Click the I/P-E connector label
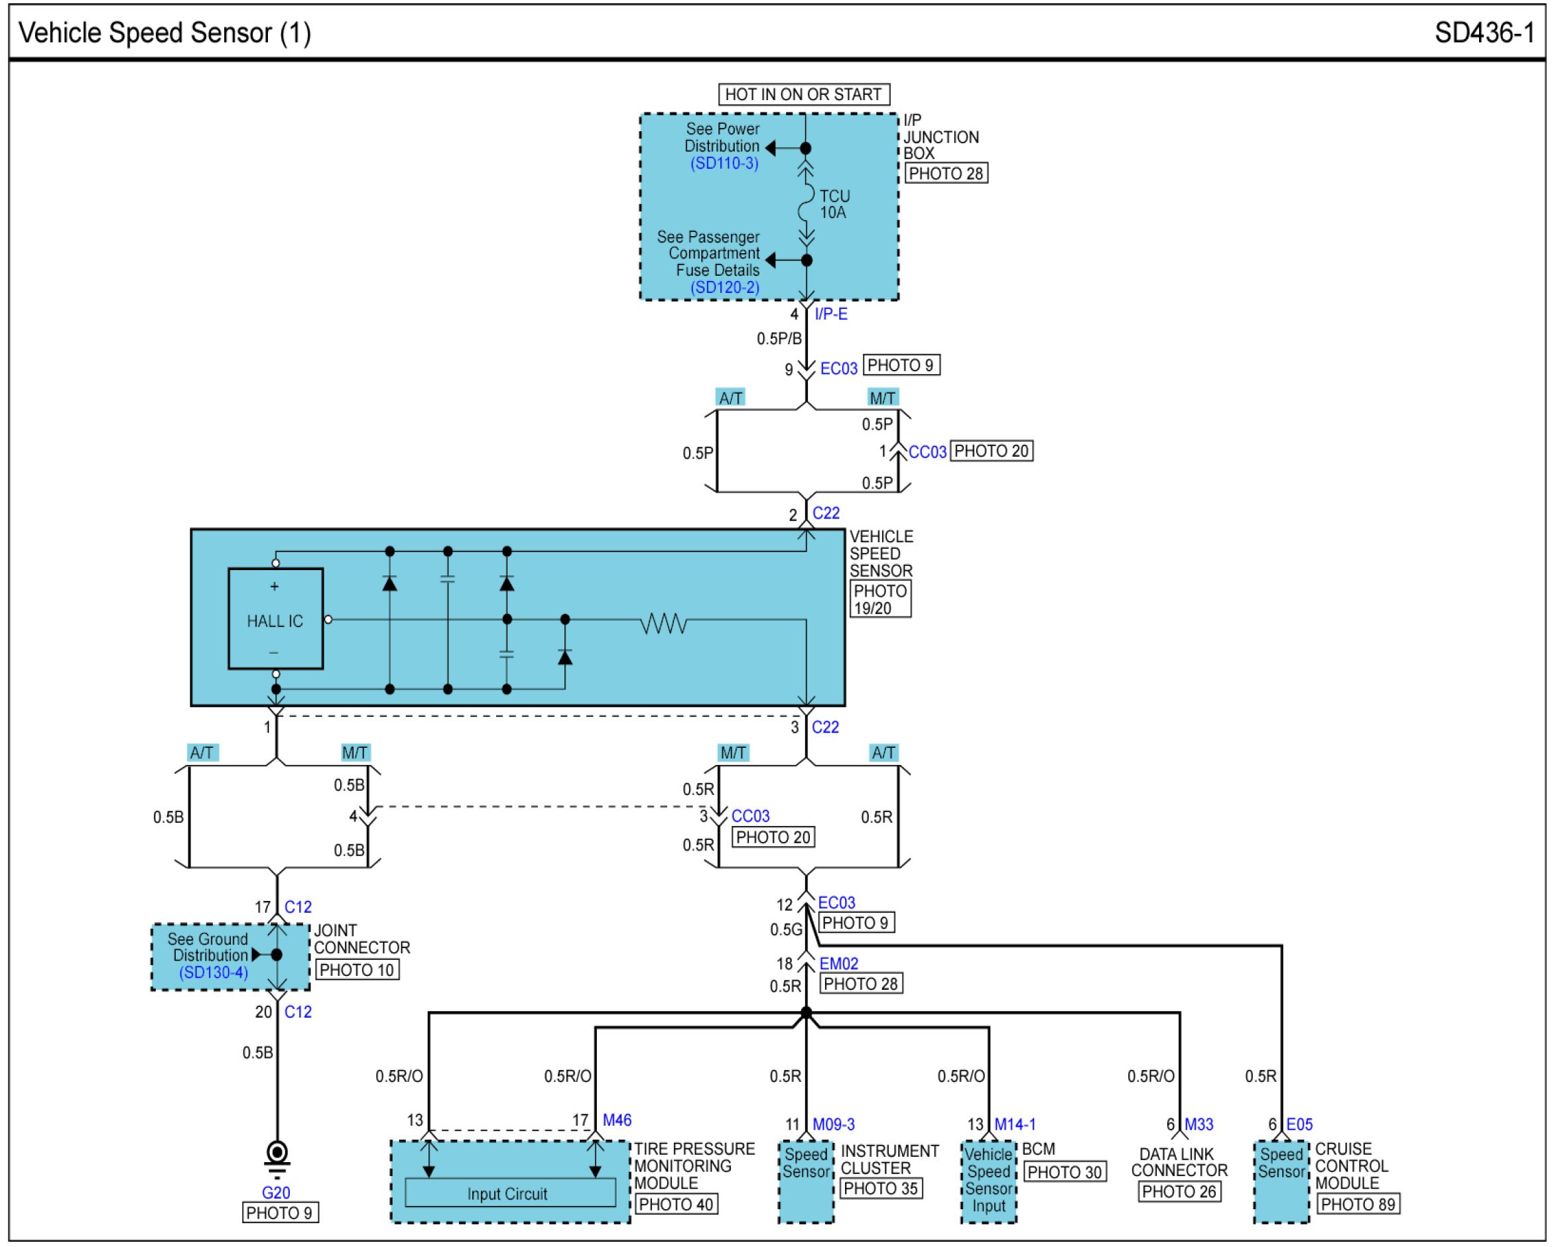The image size is (1554, 1247). 831,314
